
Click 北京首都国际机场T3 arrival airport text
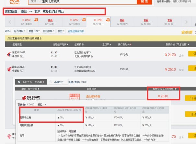tap(85, 71)
